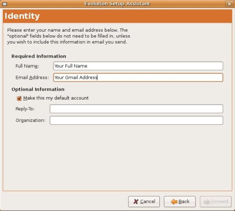Viewport: 235px width, 211px height.
Task: Click the orange left arrow icon on Back
Action: (x=174, y=202)
